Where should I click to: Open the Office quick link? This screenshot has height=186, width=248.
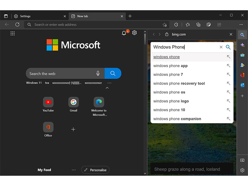(48, 129)
